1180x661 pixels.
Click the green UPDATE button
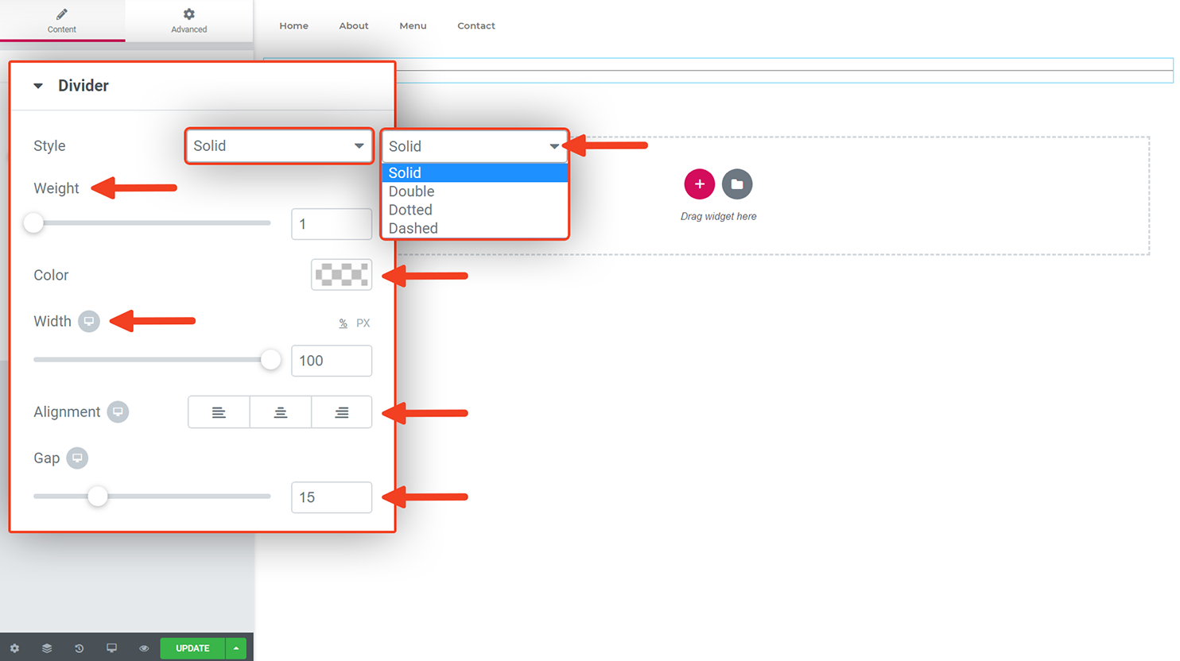[191, 647]
